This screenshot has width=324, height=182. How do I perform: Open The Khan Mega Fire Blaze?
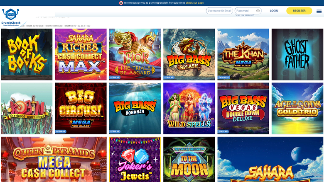pos(243,54)
